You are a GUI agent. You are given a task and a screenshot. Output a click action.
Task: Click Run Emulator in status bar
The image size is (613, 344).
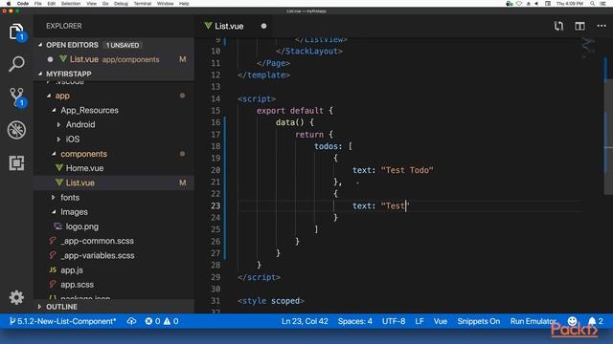tap(533, 321)
